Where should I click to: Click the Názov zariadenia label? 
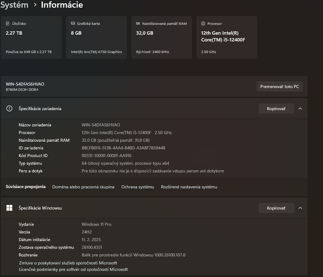click(x=35, y=125)
